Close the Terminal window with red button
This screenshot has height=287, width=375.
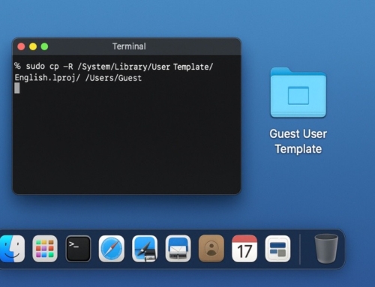21,46
